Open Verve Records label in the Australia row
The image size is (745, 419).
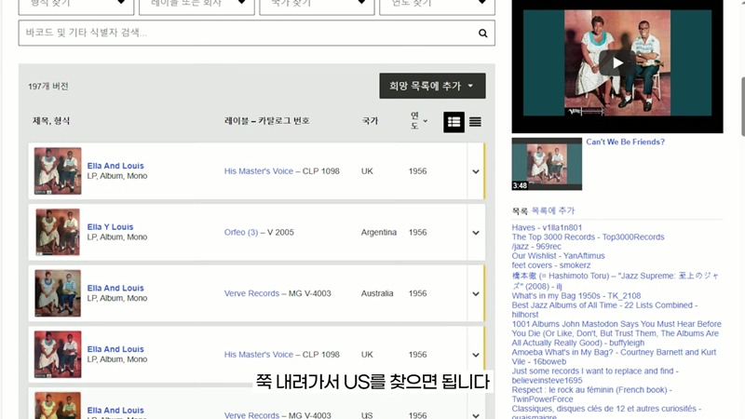251,293
